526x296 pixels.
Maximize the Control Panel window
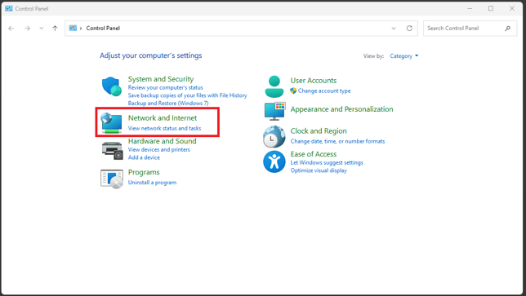(491, 8)
